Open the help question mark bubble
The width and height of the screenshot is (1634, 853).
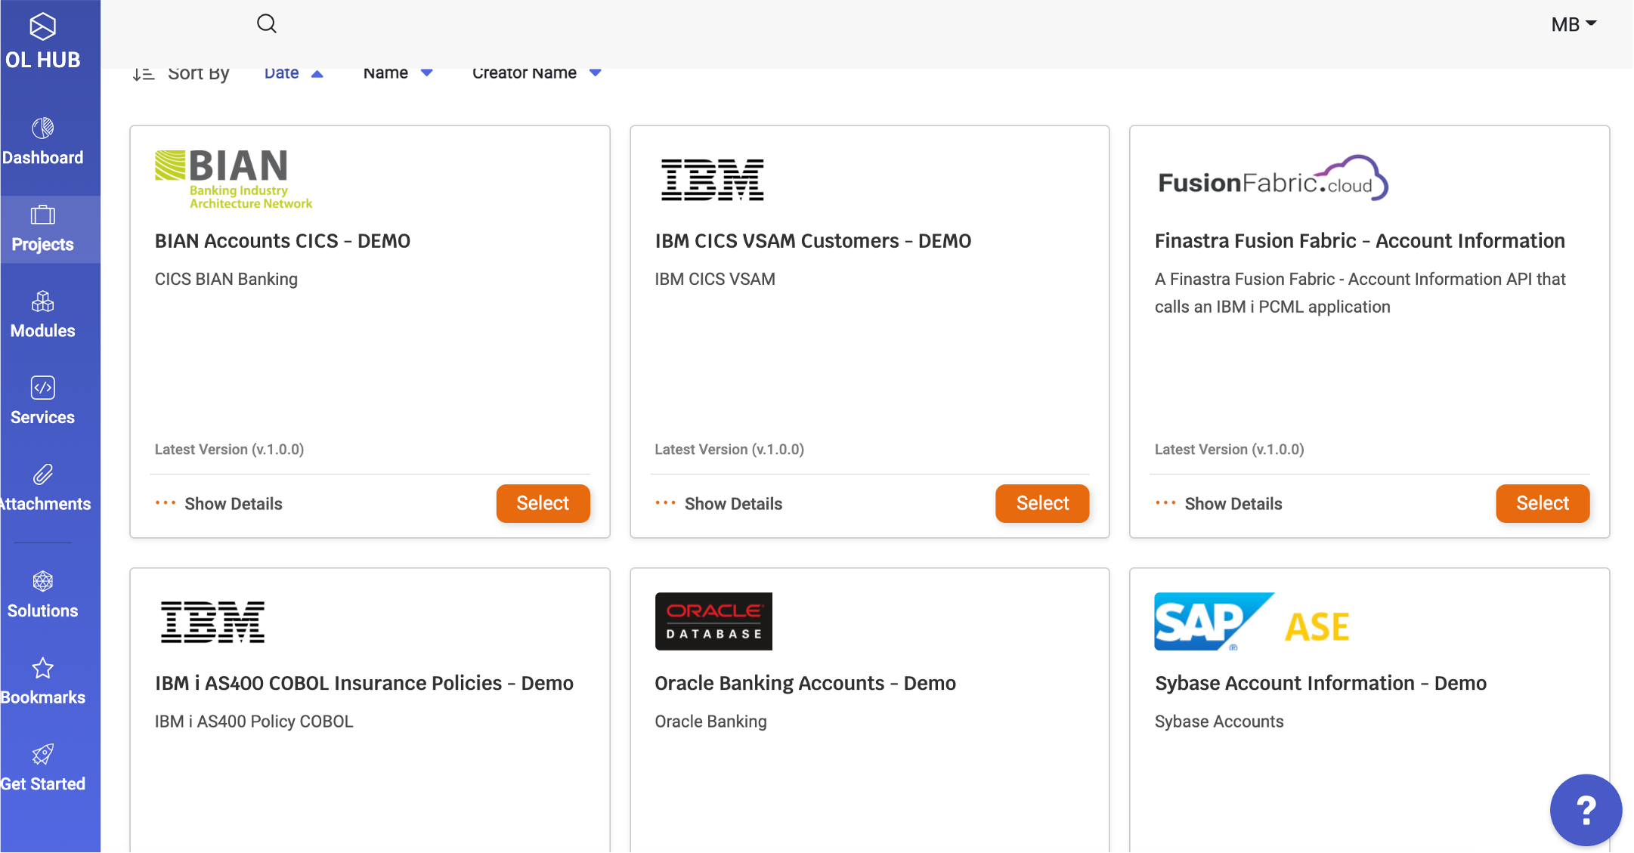point(1586,809)
